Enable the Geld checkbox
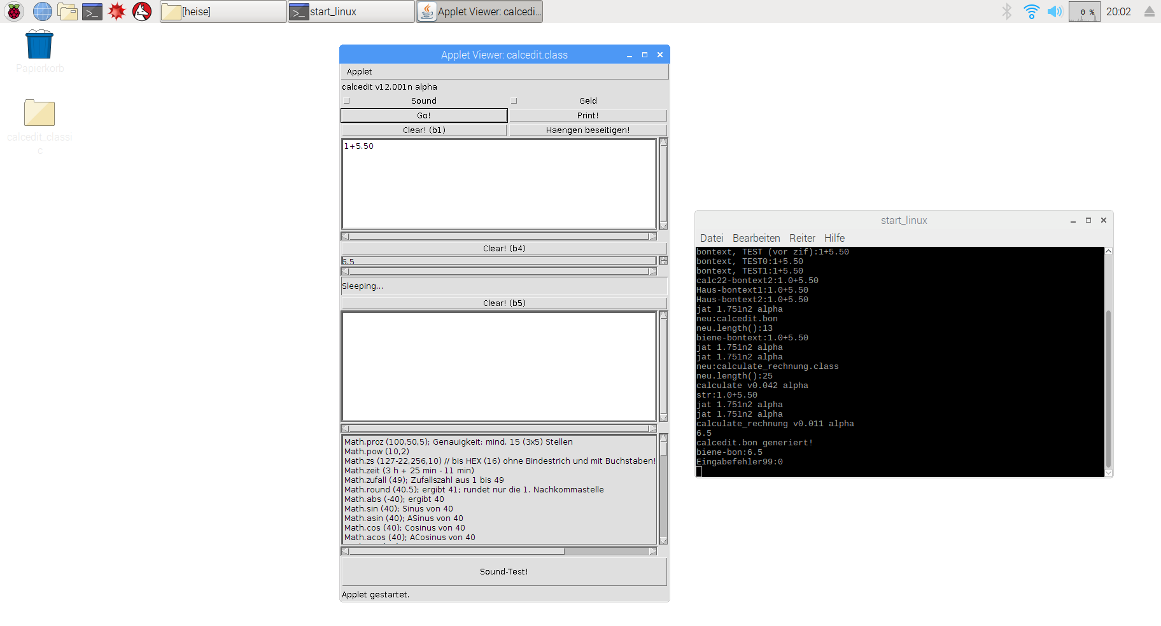1161x626 pixels. click(x=514, y=101)
